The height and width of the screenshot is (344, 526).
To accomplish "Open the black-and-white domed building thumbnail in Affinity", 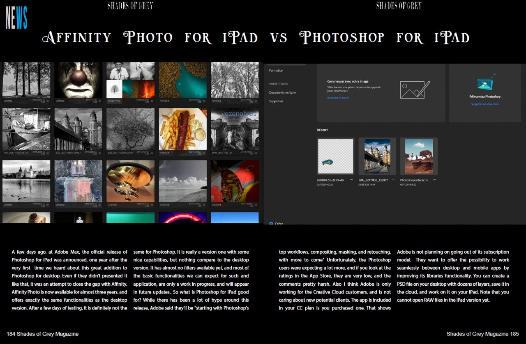I will [78, 129].
